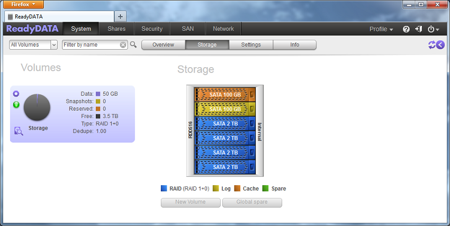Click the Volumes heading
The width and height of the screenshot is (450, 226).
click(x=41, y=68)
